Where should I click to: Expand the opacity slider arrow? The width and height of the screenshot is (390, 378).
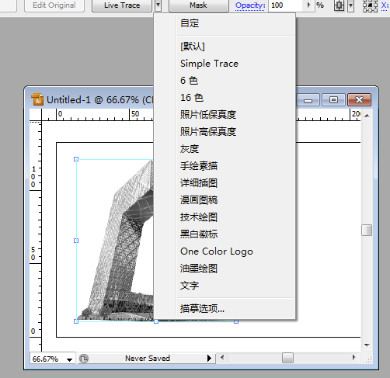click(309, 5)
